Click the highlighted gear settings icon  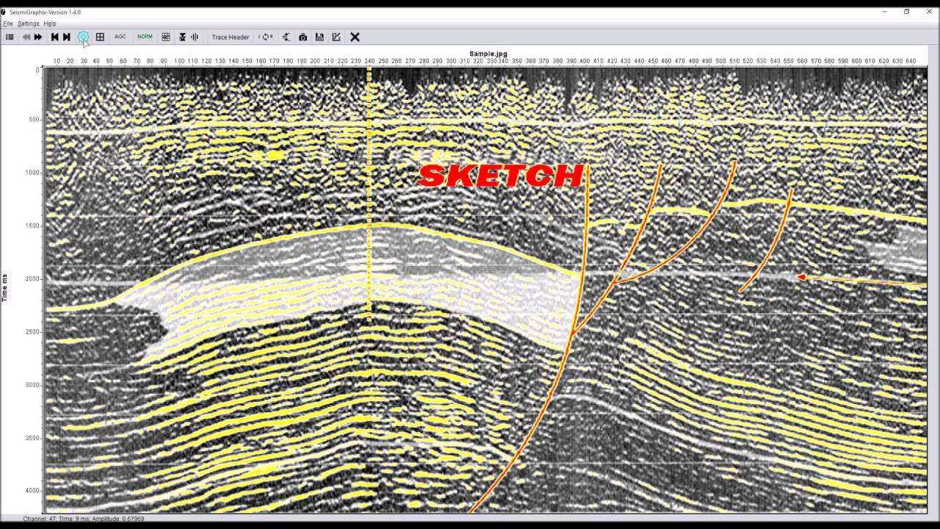[x=83, y=37]
